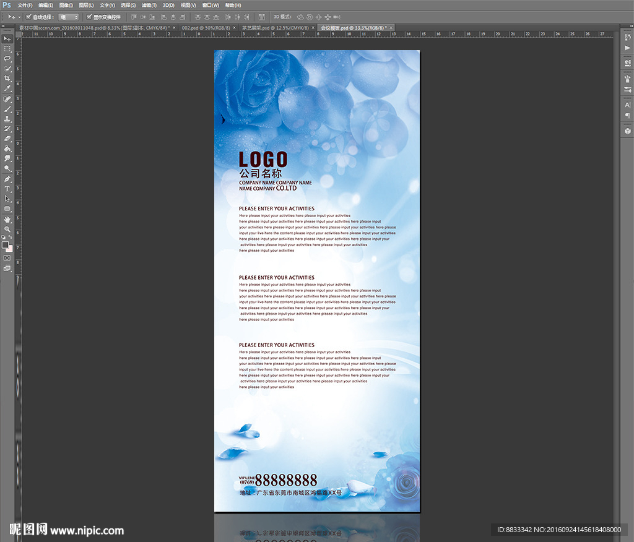Click distribute top edges icon

[198, 17]
